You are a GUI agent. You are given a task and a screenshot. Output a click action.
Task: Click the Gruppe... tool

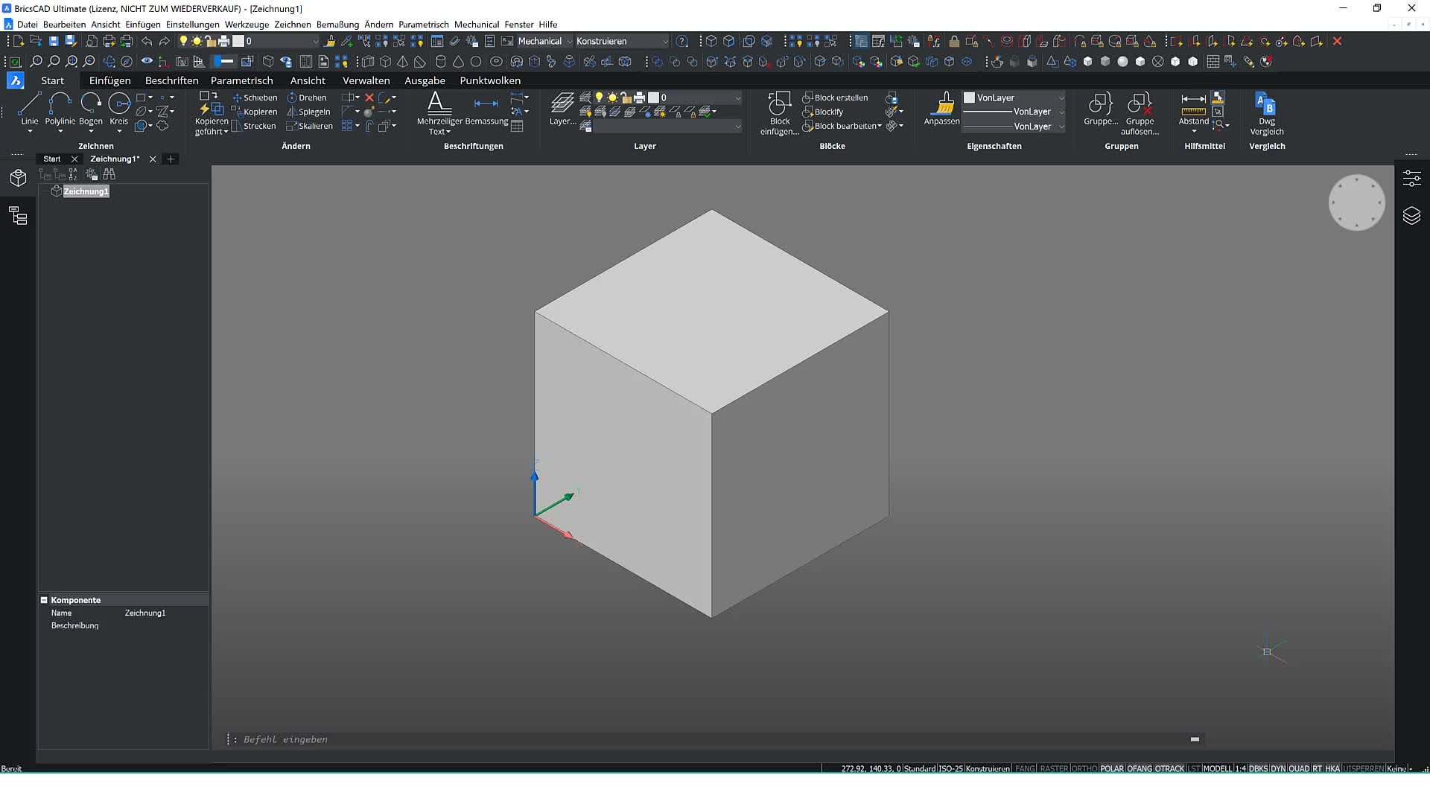[x=1101, y=109]
